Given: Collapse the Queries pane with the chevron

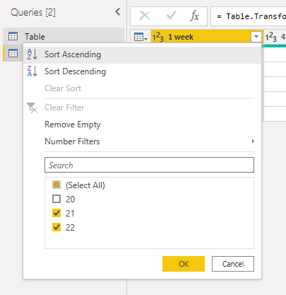Looking at the screenshot, I should [118, 12].
